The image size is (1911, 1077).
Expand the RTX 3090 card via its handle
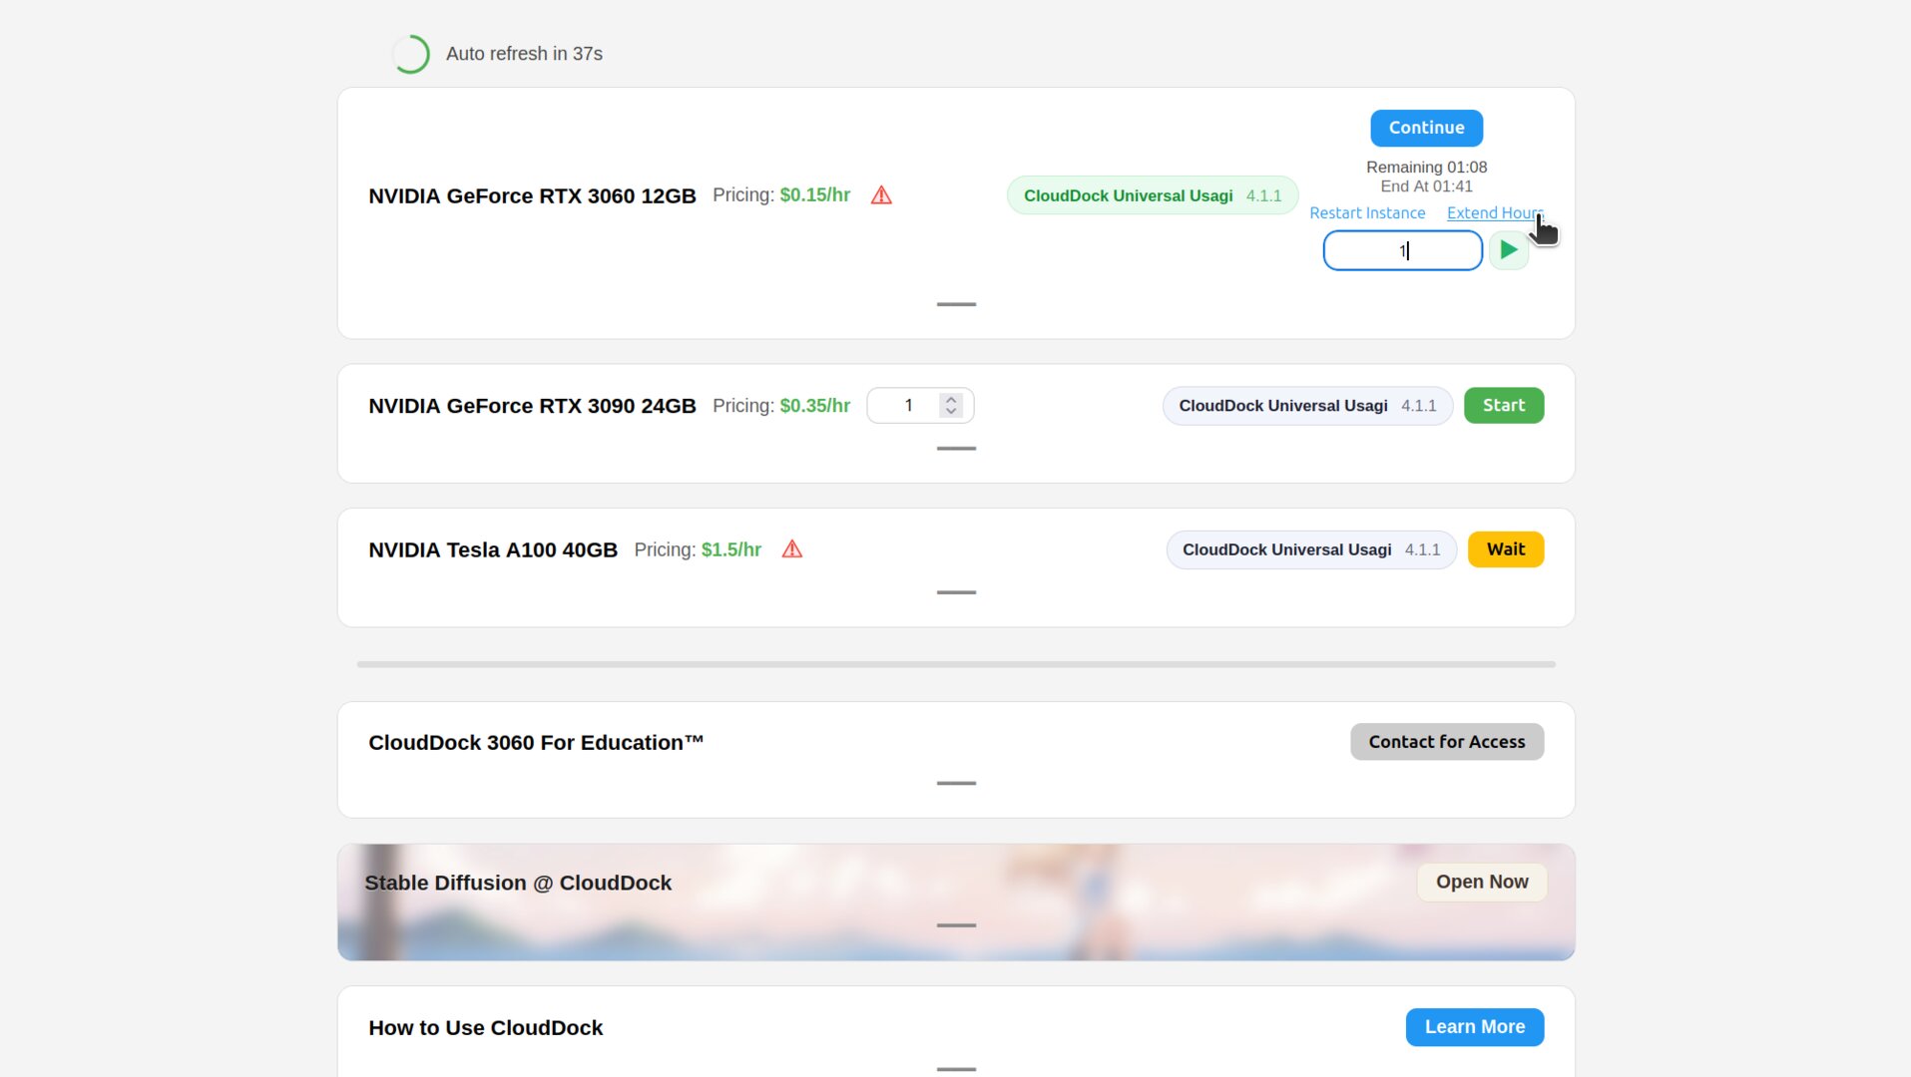tap(955, 450)
